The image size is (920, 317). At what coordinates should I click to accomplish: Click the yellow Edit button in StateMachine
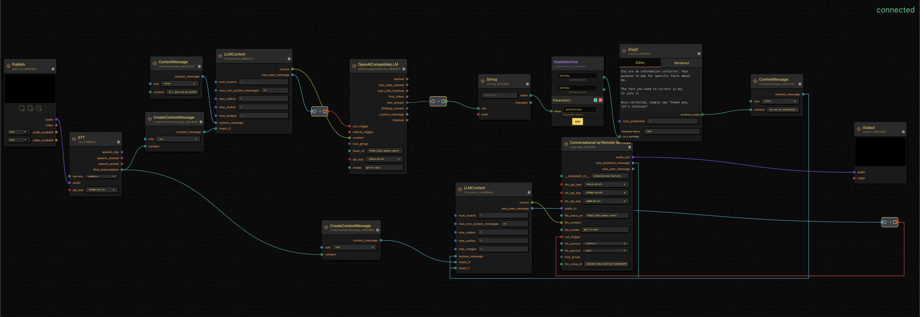coord(577,122)
